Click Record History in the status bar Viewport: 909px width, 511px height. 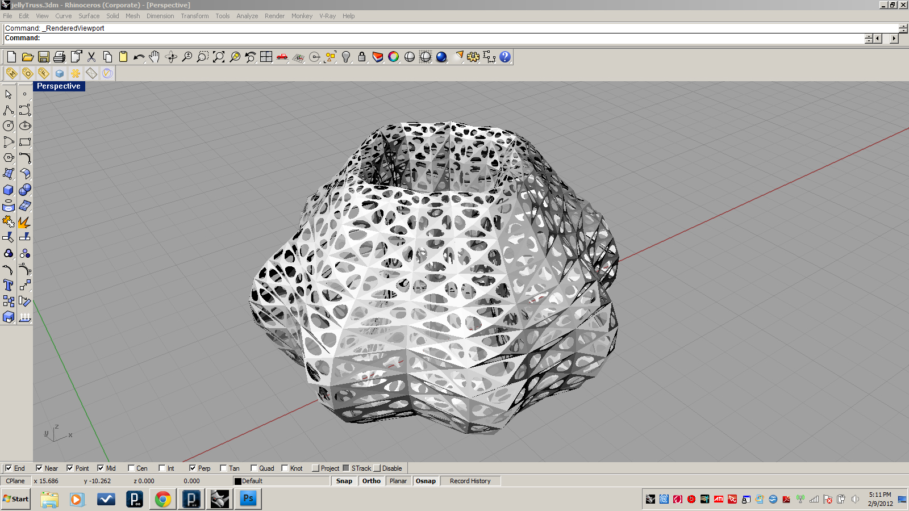coord(470,481)
